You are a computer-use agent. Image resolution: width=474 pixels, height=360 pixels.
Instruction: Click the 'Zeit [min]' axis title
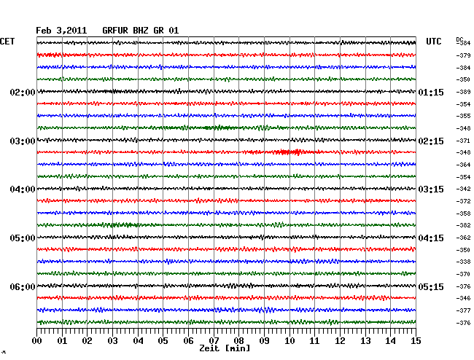(x=225, y=348)
